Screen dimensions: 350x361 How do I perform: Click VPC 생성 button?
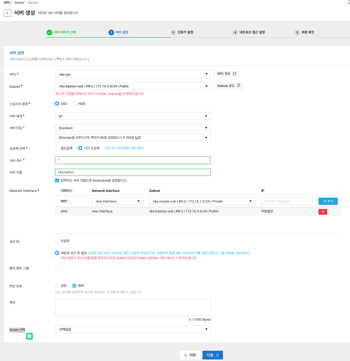(x=226, y=74)
